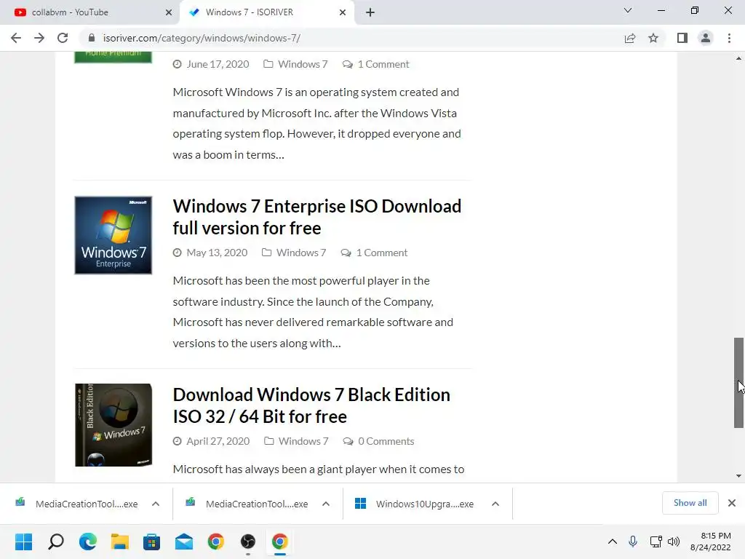
Task: Click the scrollbar down arrow
Action: pos(738,476)
